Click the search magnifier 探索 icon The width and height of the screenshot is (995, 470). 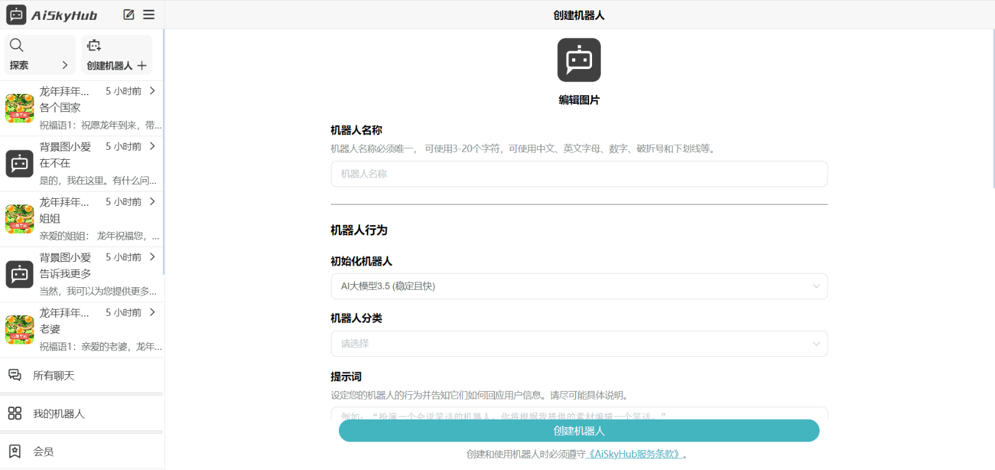tap(17, 45)
